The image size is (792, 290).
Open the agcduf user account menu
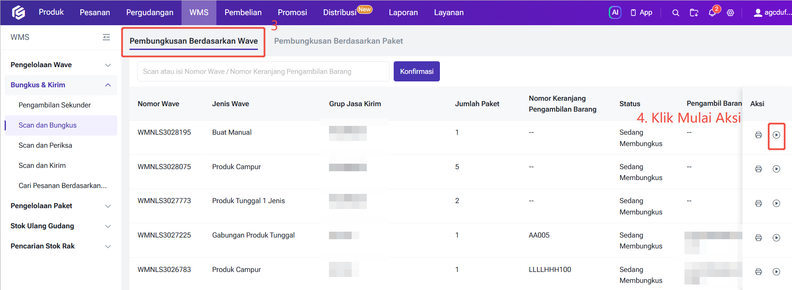(x=772, y=13)
